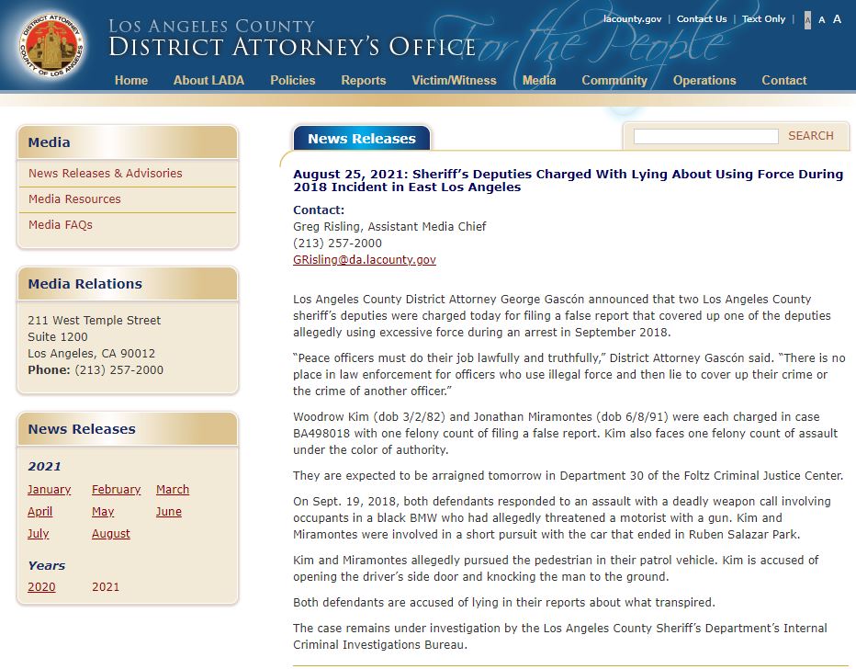
Task: Open the Media menu in navigation bar
Action: click(x=539, y=80)
